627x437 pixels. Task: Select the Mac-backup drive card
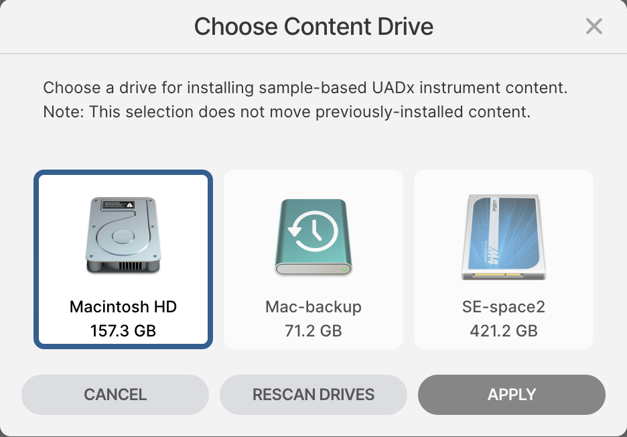click(x=313, y=259)
